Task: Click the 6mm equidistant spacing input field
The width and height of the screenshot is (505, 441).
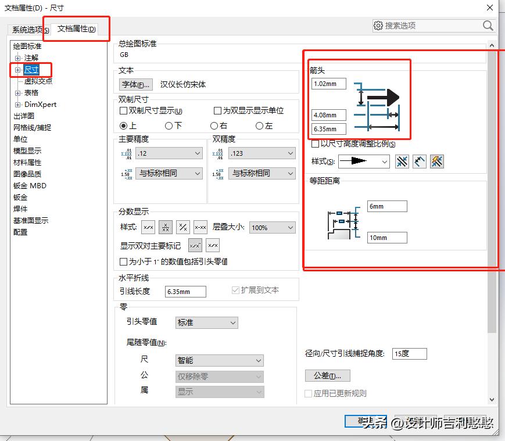Action: (x=386, y=206)
